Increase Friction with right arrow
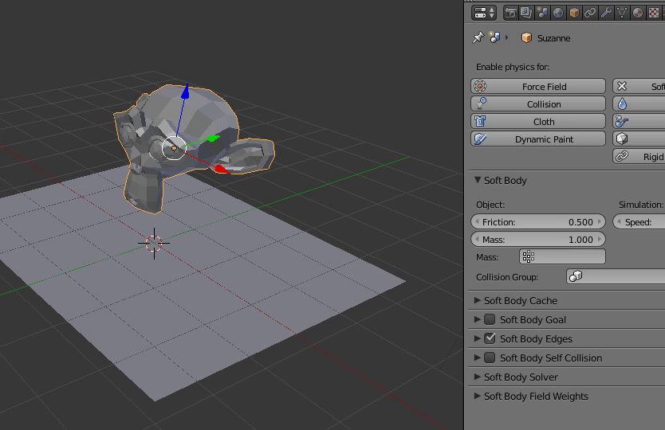This screenshot has height=430, width=665. (600, 221)
